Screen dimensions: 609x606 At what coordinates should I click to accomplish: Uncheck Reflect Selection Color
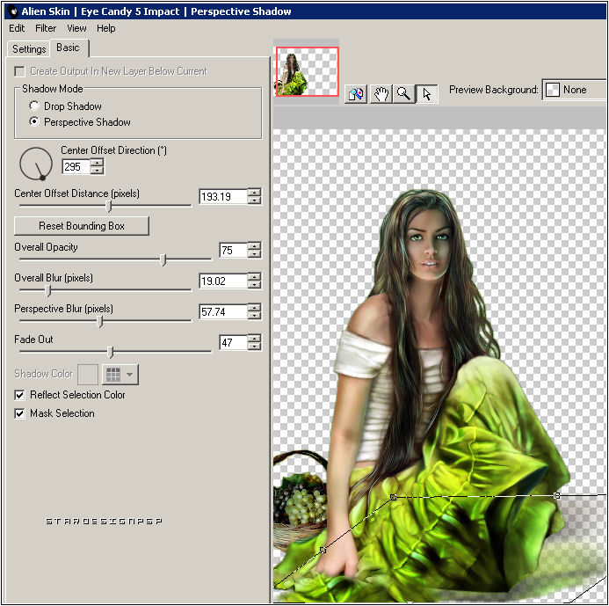pyautogui.click(x=19, y=395)
